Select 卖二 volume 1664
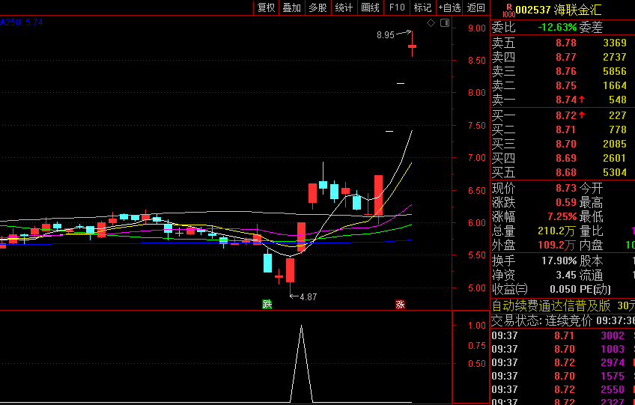The height and width of the screenshot is (405, 635). 615,85
